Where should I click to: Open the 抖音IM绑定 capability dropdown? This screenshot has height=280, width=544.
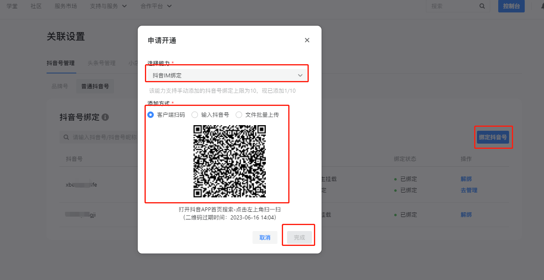point(228,75)
